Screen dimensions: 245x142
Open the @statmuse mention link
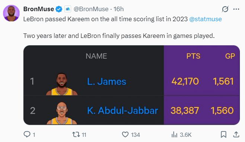[205, 19]
